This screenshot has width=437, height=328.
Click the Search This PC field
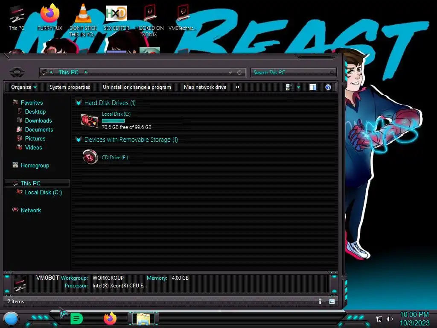tap(293, 73)
